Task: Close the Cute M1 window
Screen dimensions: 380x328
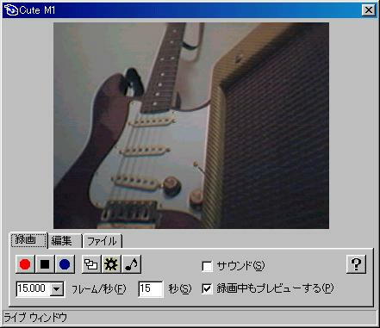Action: tap(369, 10)
